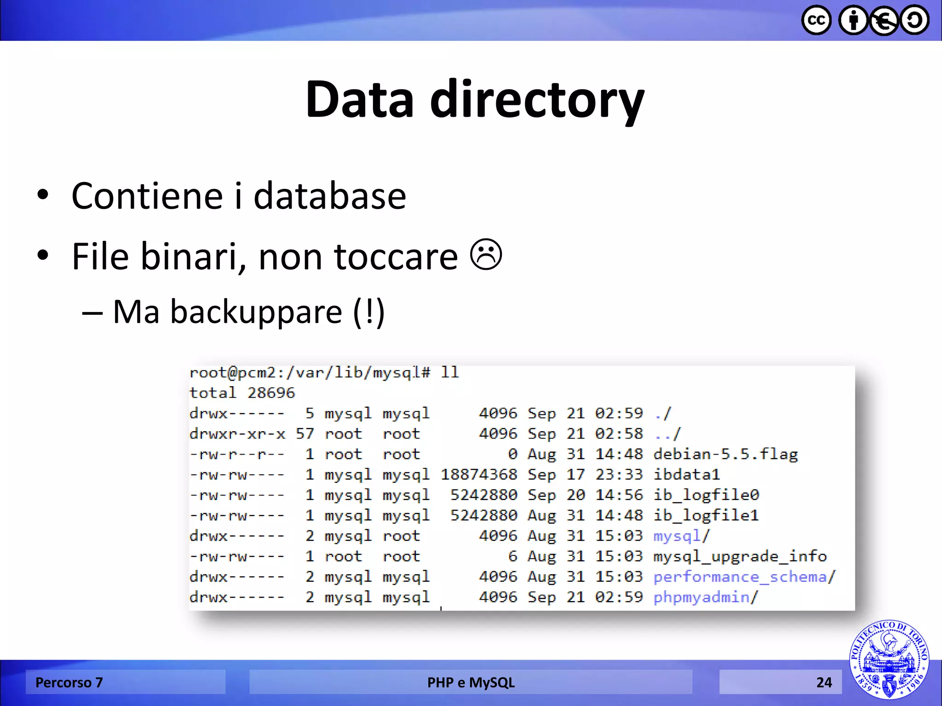Click the Share-Alike circular arrow icon

coord(914,20)
